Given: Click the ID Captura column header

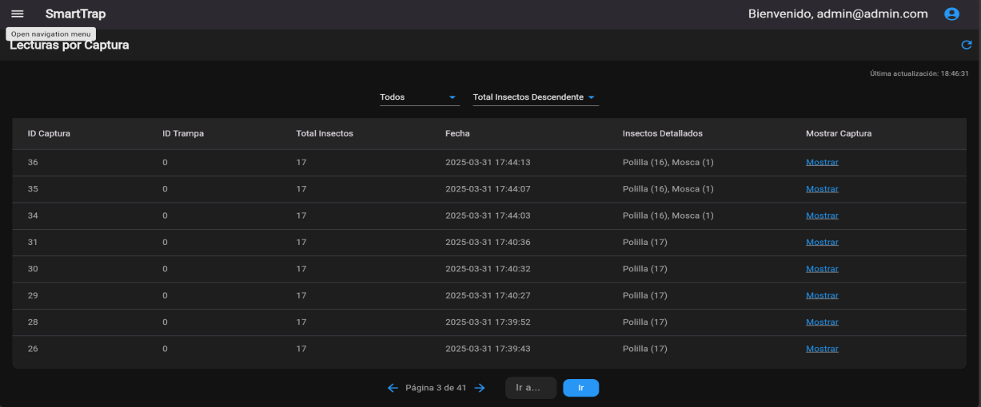Looking at the screenshot, I should click(49, 133).
